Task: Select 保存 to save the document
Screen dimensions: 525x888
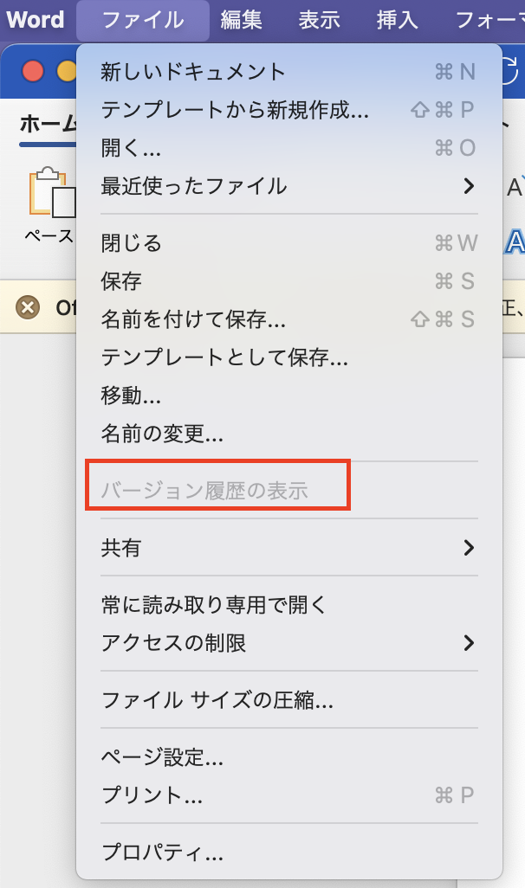Action: coord(121,281)
